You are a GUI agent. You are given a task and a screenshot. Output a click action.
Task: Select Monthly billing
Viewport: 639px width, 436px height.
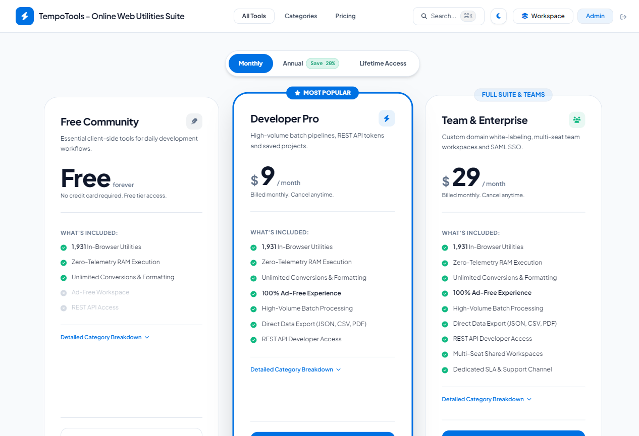tap(251, 64)
